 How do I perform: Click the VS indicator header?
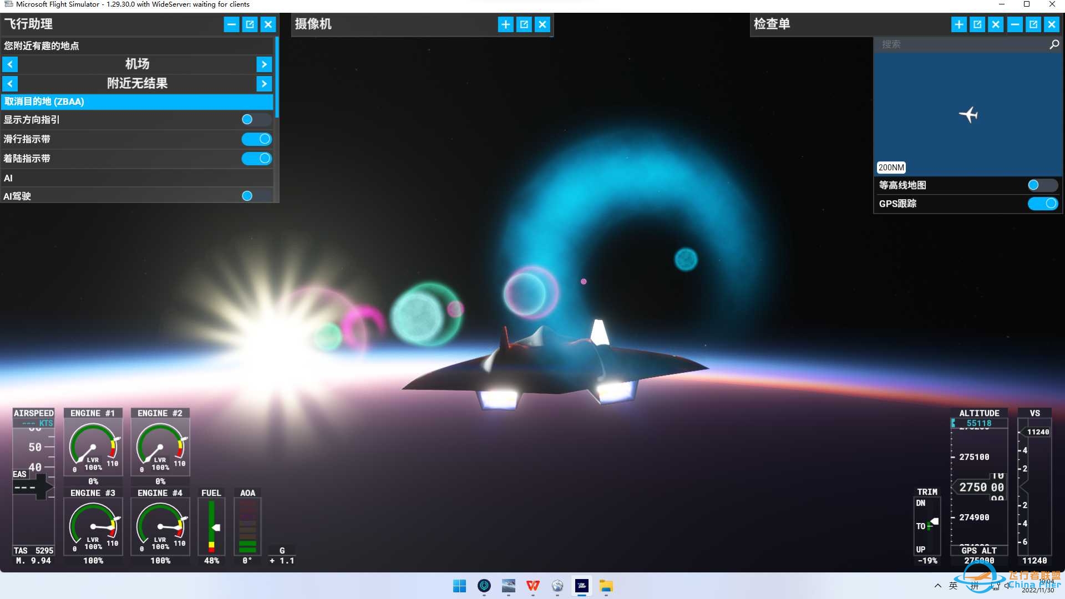tap(1034, 413)
